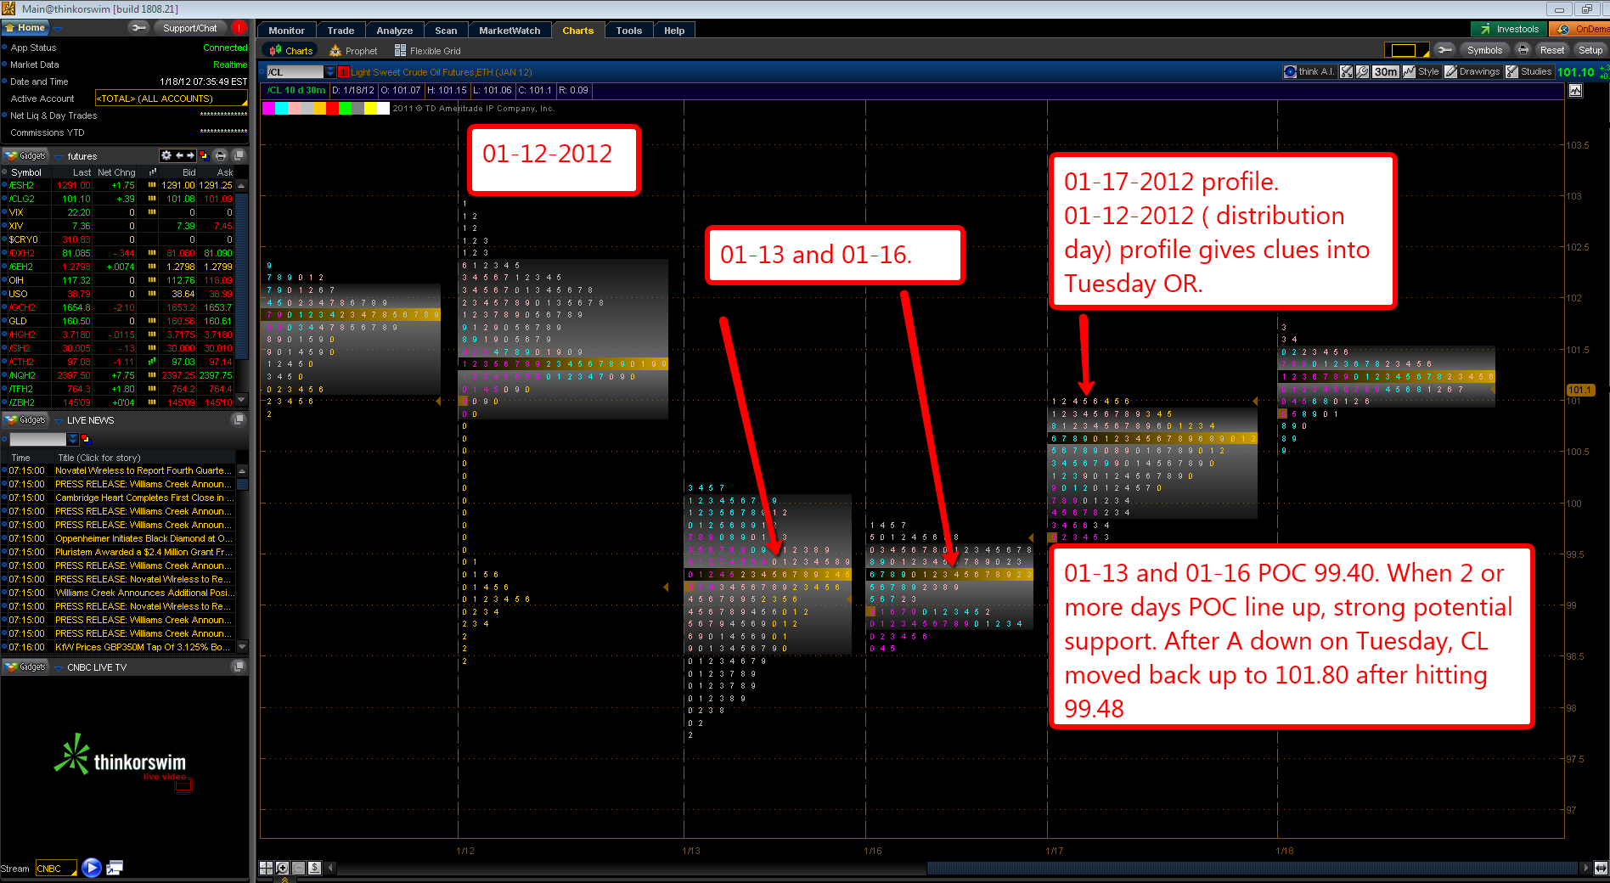Image resolution: width=1610 pixels, height=883 pixels.
Task: Click the dollar sign icon below chart
Action: coord(314,868)
